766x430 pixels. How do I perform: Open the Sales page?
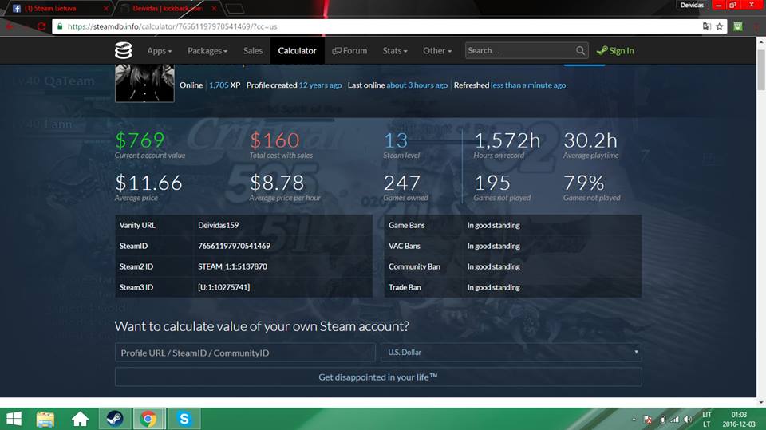(x=253, y=50)
